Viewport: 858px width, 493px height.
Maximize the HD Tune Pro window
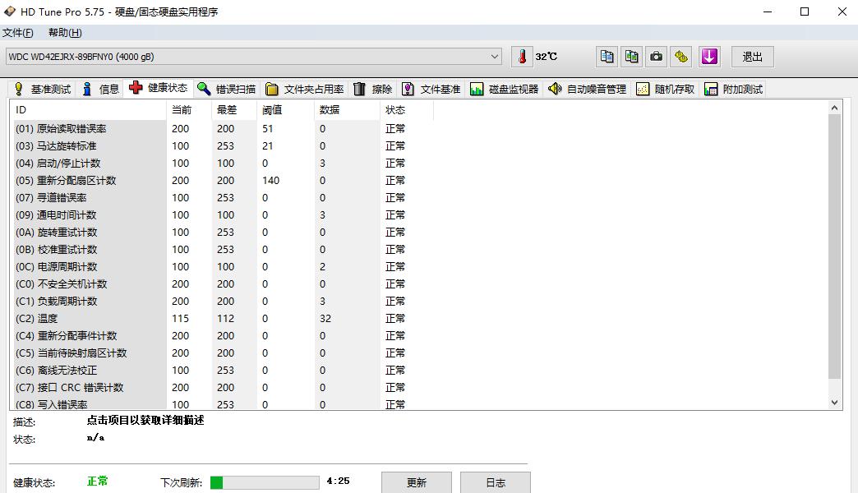tap(805, 12)
